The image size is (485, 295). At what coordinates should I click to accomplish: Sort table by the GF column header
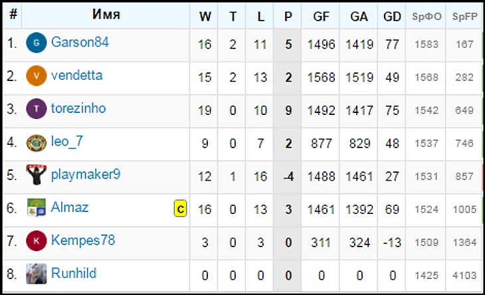[x=321, y=17]
